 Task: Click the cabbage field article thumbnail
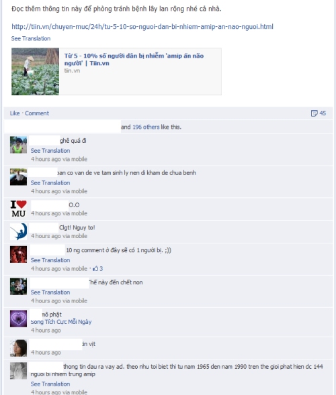[x=36, y=72]
